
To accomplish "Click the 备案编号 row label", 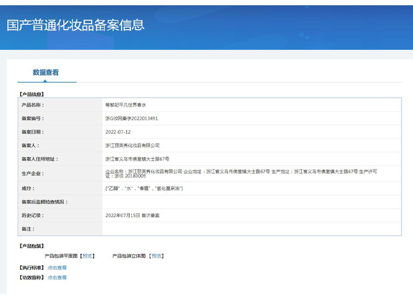I will [x=33, y=119].
